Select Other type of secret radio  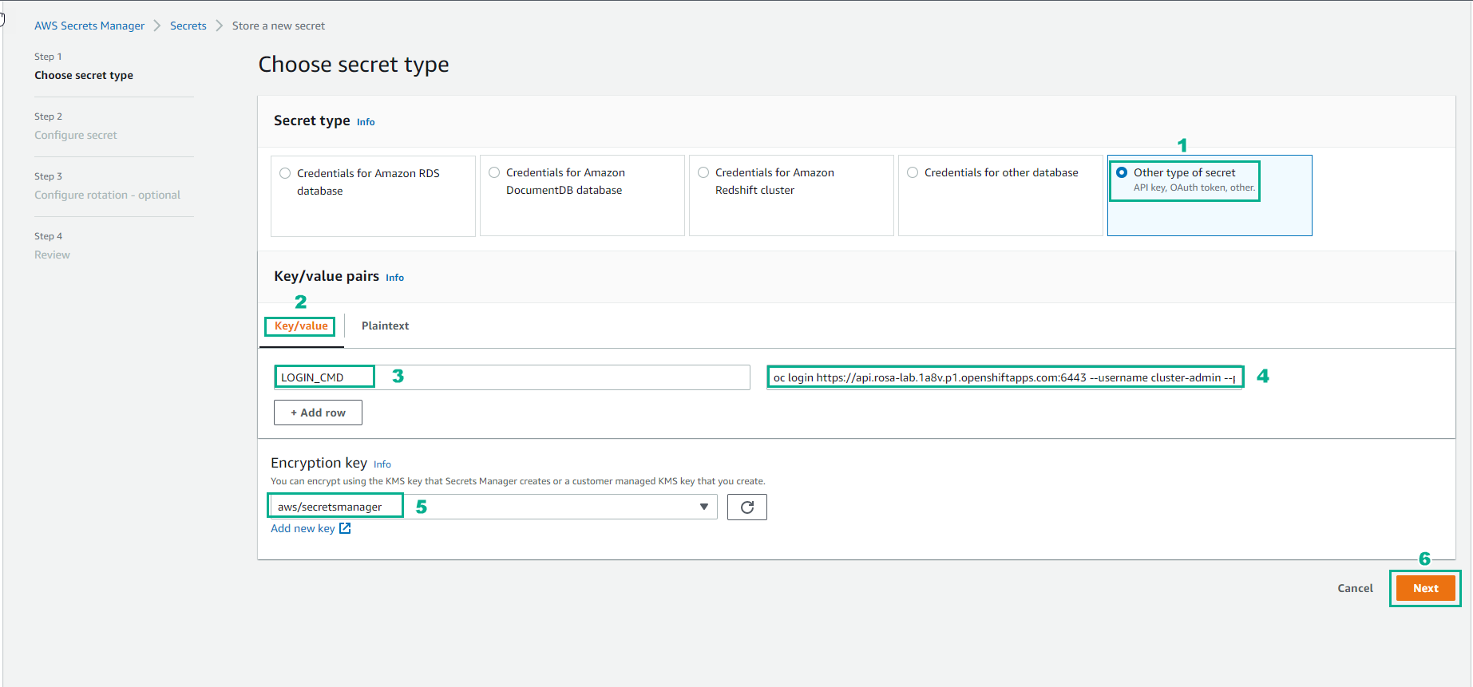click(x=1122, y=172)
